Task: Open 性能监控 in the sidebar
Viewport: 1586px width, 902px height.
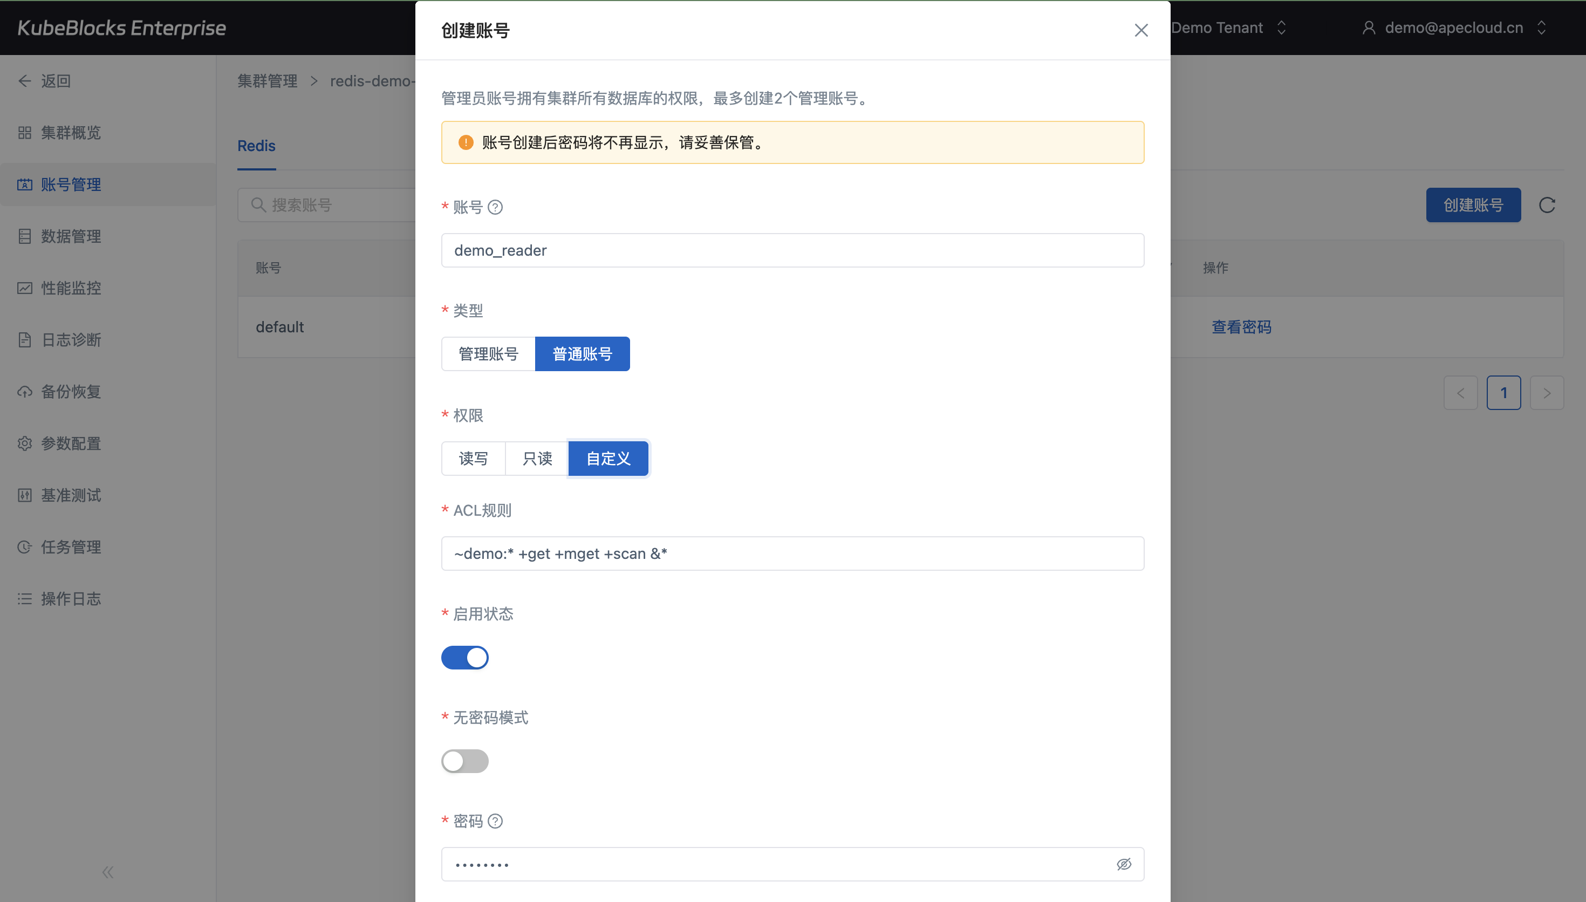Action: click(71, 288)
